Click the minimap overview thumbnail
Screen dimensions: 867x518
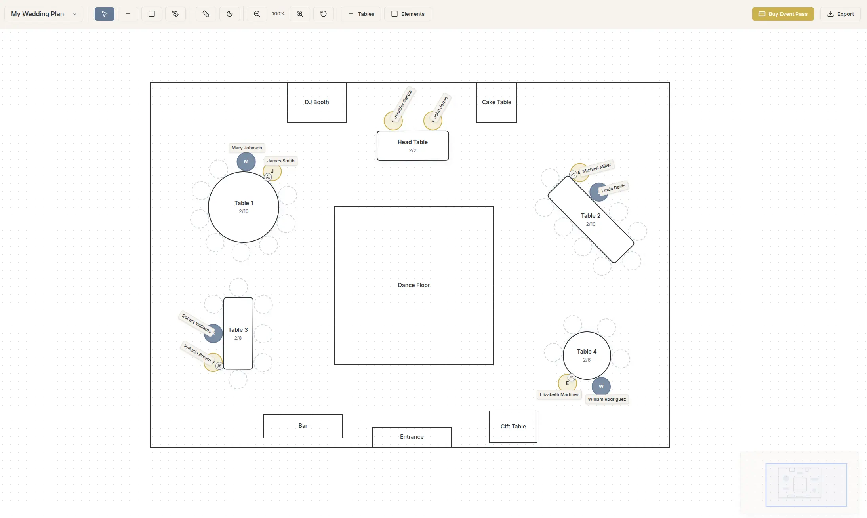coord(799,484)
